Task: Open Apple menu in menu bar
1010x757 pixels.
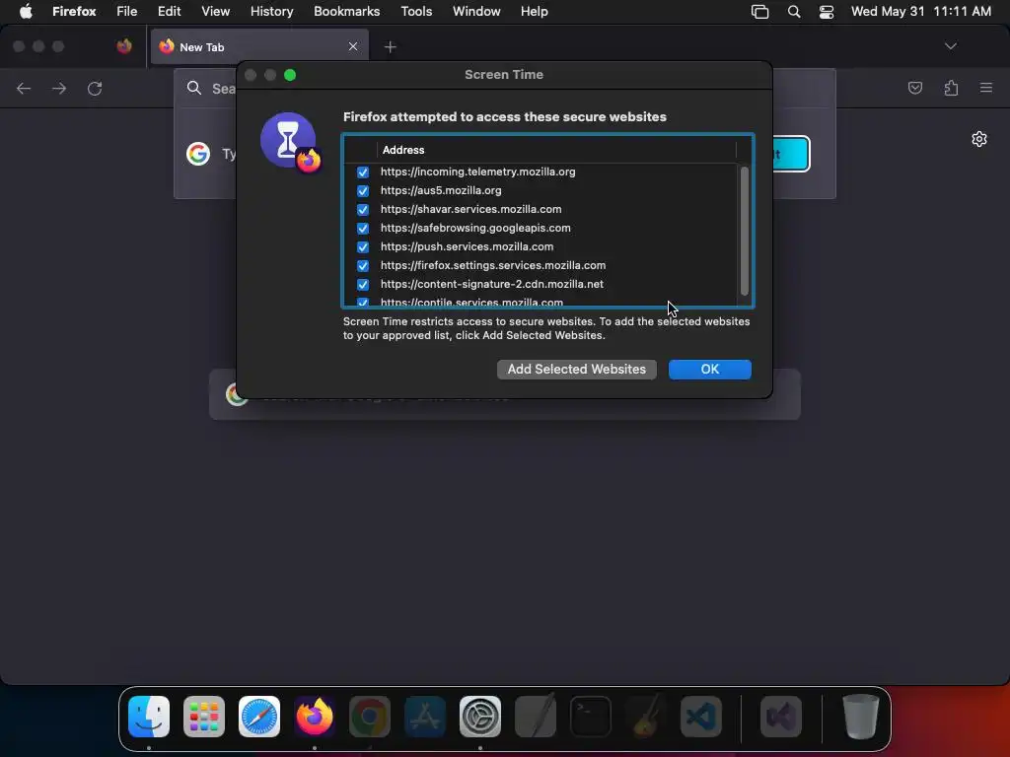Action: point(26,11)
